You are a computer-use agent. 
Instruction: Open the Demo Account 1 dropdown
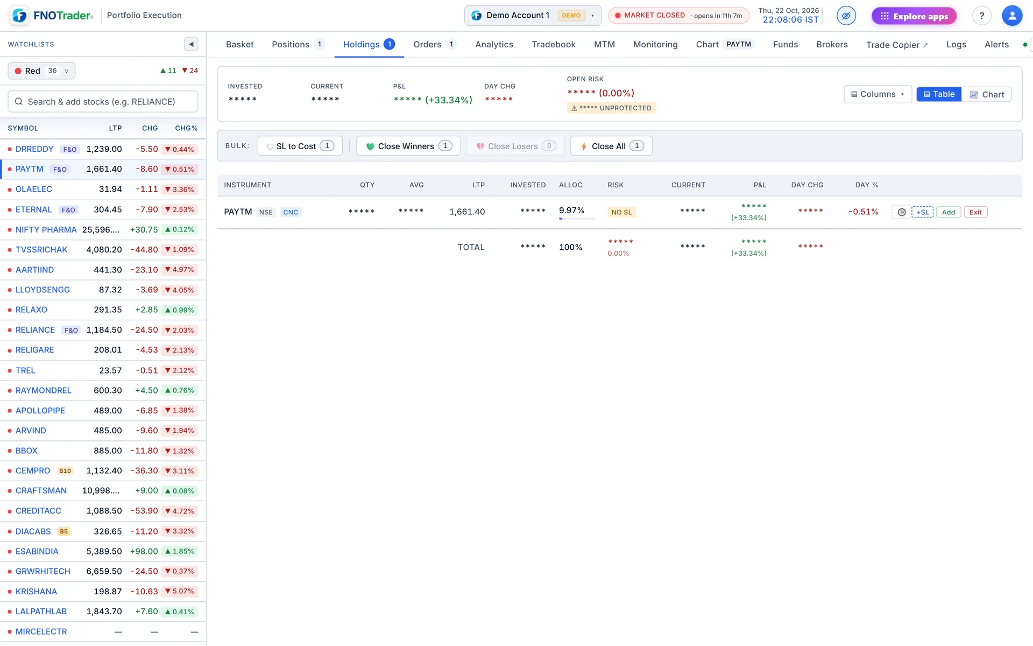pyautogui.click(x=533, y=16)
